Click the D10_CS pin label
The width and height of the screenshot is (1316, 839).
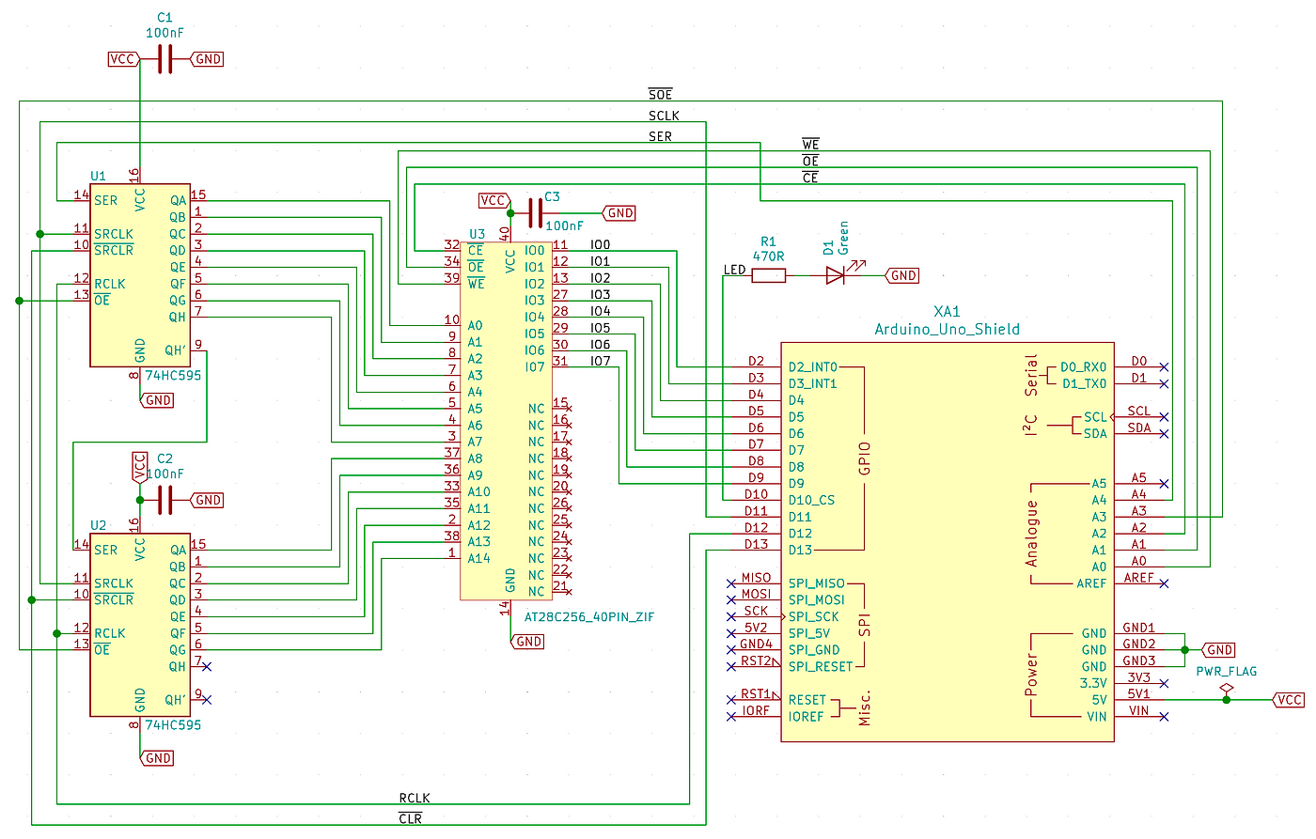pyautogui.click(x=811, y=501)
